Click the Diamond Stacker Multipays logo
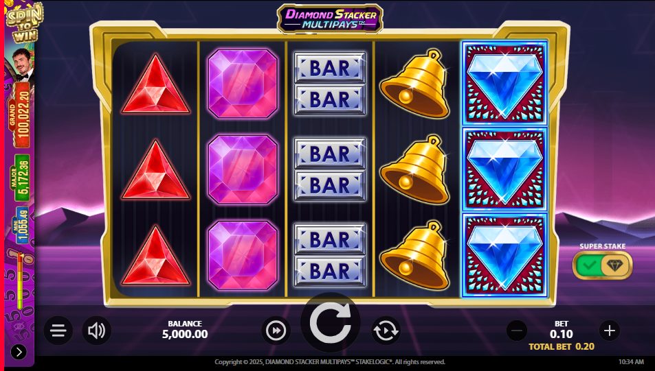Image resolution: width=655 pixels, height=371 pixels. pos(330,19)
